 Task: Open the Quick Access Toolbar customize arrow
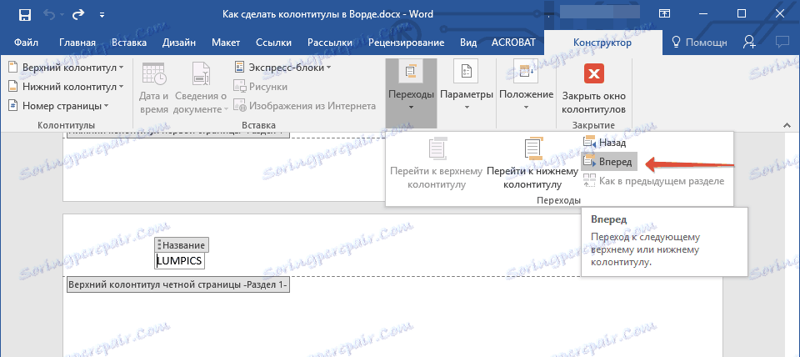pos(102,15)
